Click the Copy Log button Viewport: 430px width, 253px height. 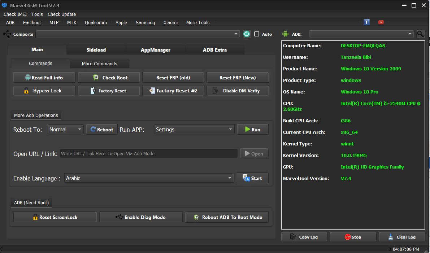[x=304, y=237]
